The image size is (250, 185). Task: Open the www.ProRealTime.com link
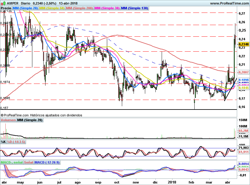[229, 3]
